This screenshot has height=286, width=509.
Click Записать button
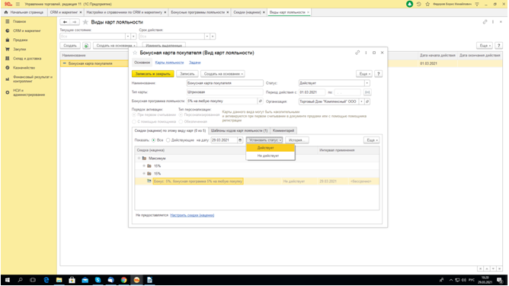pyautogui.click(x=187, y=74)
